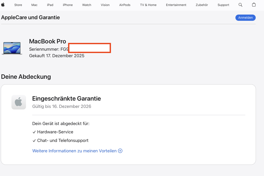Viewport: 264px width, 176px height.
Task: Select iPad in the navigation bar
Action: coord(50,5)
